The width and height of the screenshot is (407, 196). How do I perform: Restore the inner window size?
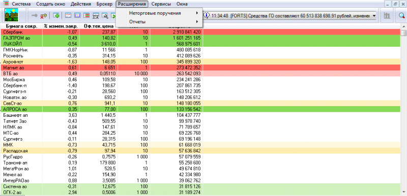click(x=395, y=4)
